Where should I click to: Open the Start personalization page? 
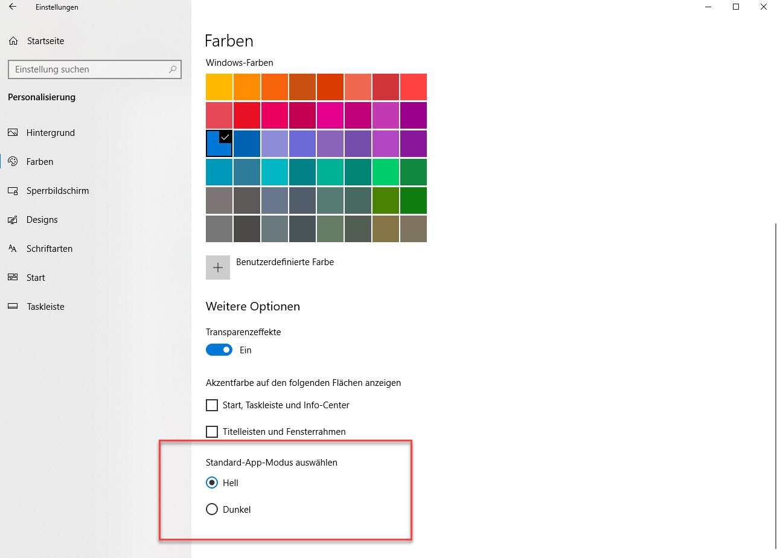click(x=36, y=278)
